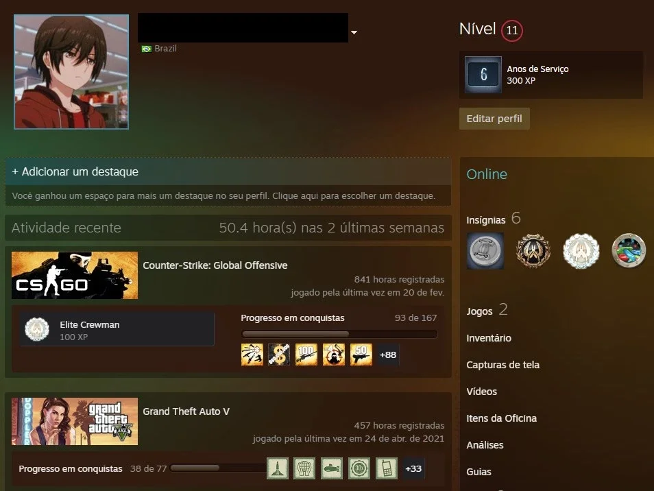Click the Brazil flag icon
The width and height of the screenshot is (654, 491).
pyautogui.click(x=147, y=49)
